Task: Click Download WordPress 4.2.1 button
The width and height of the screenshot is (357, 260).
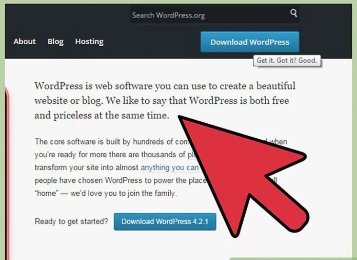Action: click(x=165, y=222)
